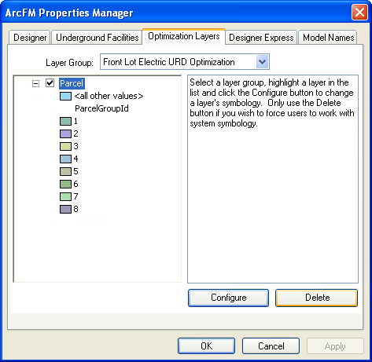This screenshot has height=362, width=372.
Task: Uncheck the Parcel layer checkbox
Action: (x=50, y=83)
